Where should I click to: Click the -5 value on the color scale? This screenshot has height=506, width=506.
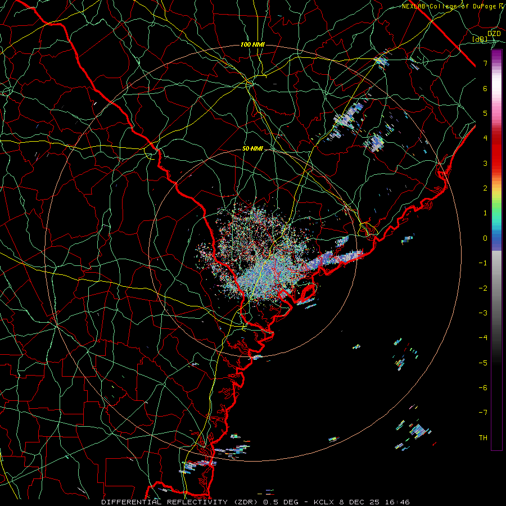(x=483, y=363)
